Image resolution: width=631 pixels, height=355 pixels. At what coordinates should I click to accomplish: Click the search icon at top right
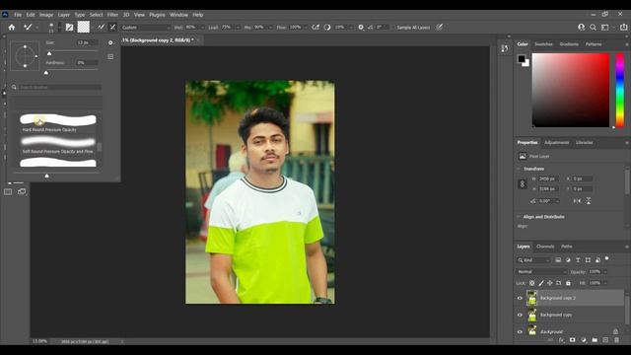click(x=594, y=28)
